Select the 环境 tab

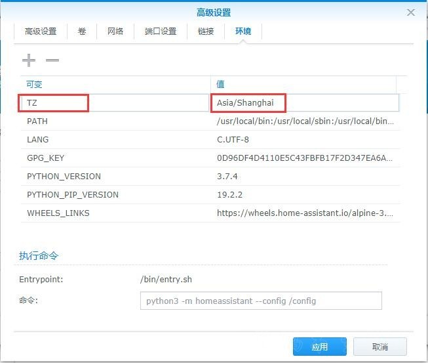pos(244,32)
